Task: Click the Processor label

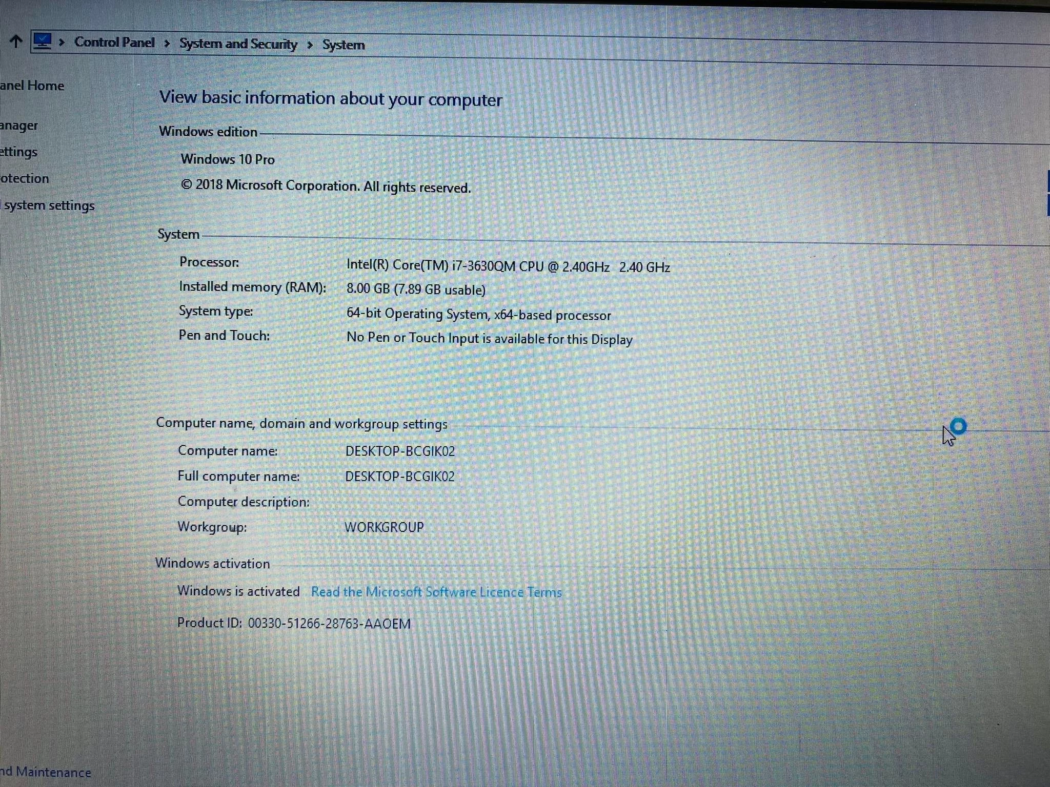Action: pos(209,262)
